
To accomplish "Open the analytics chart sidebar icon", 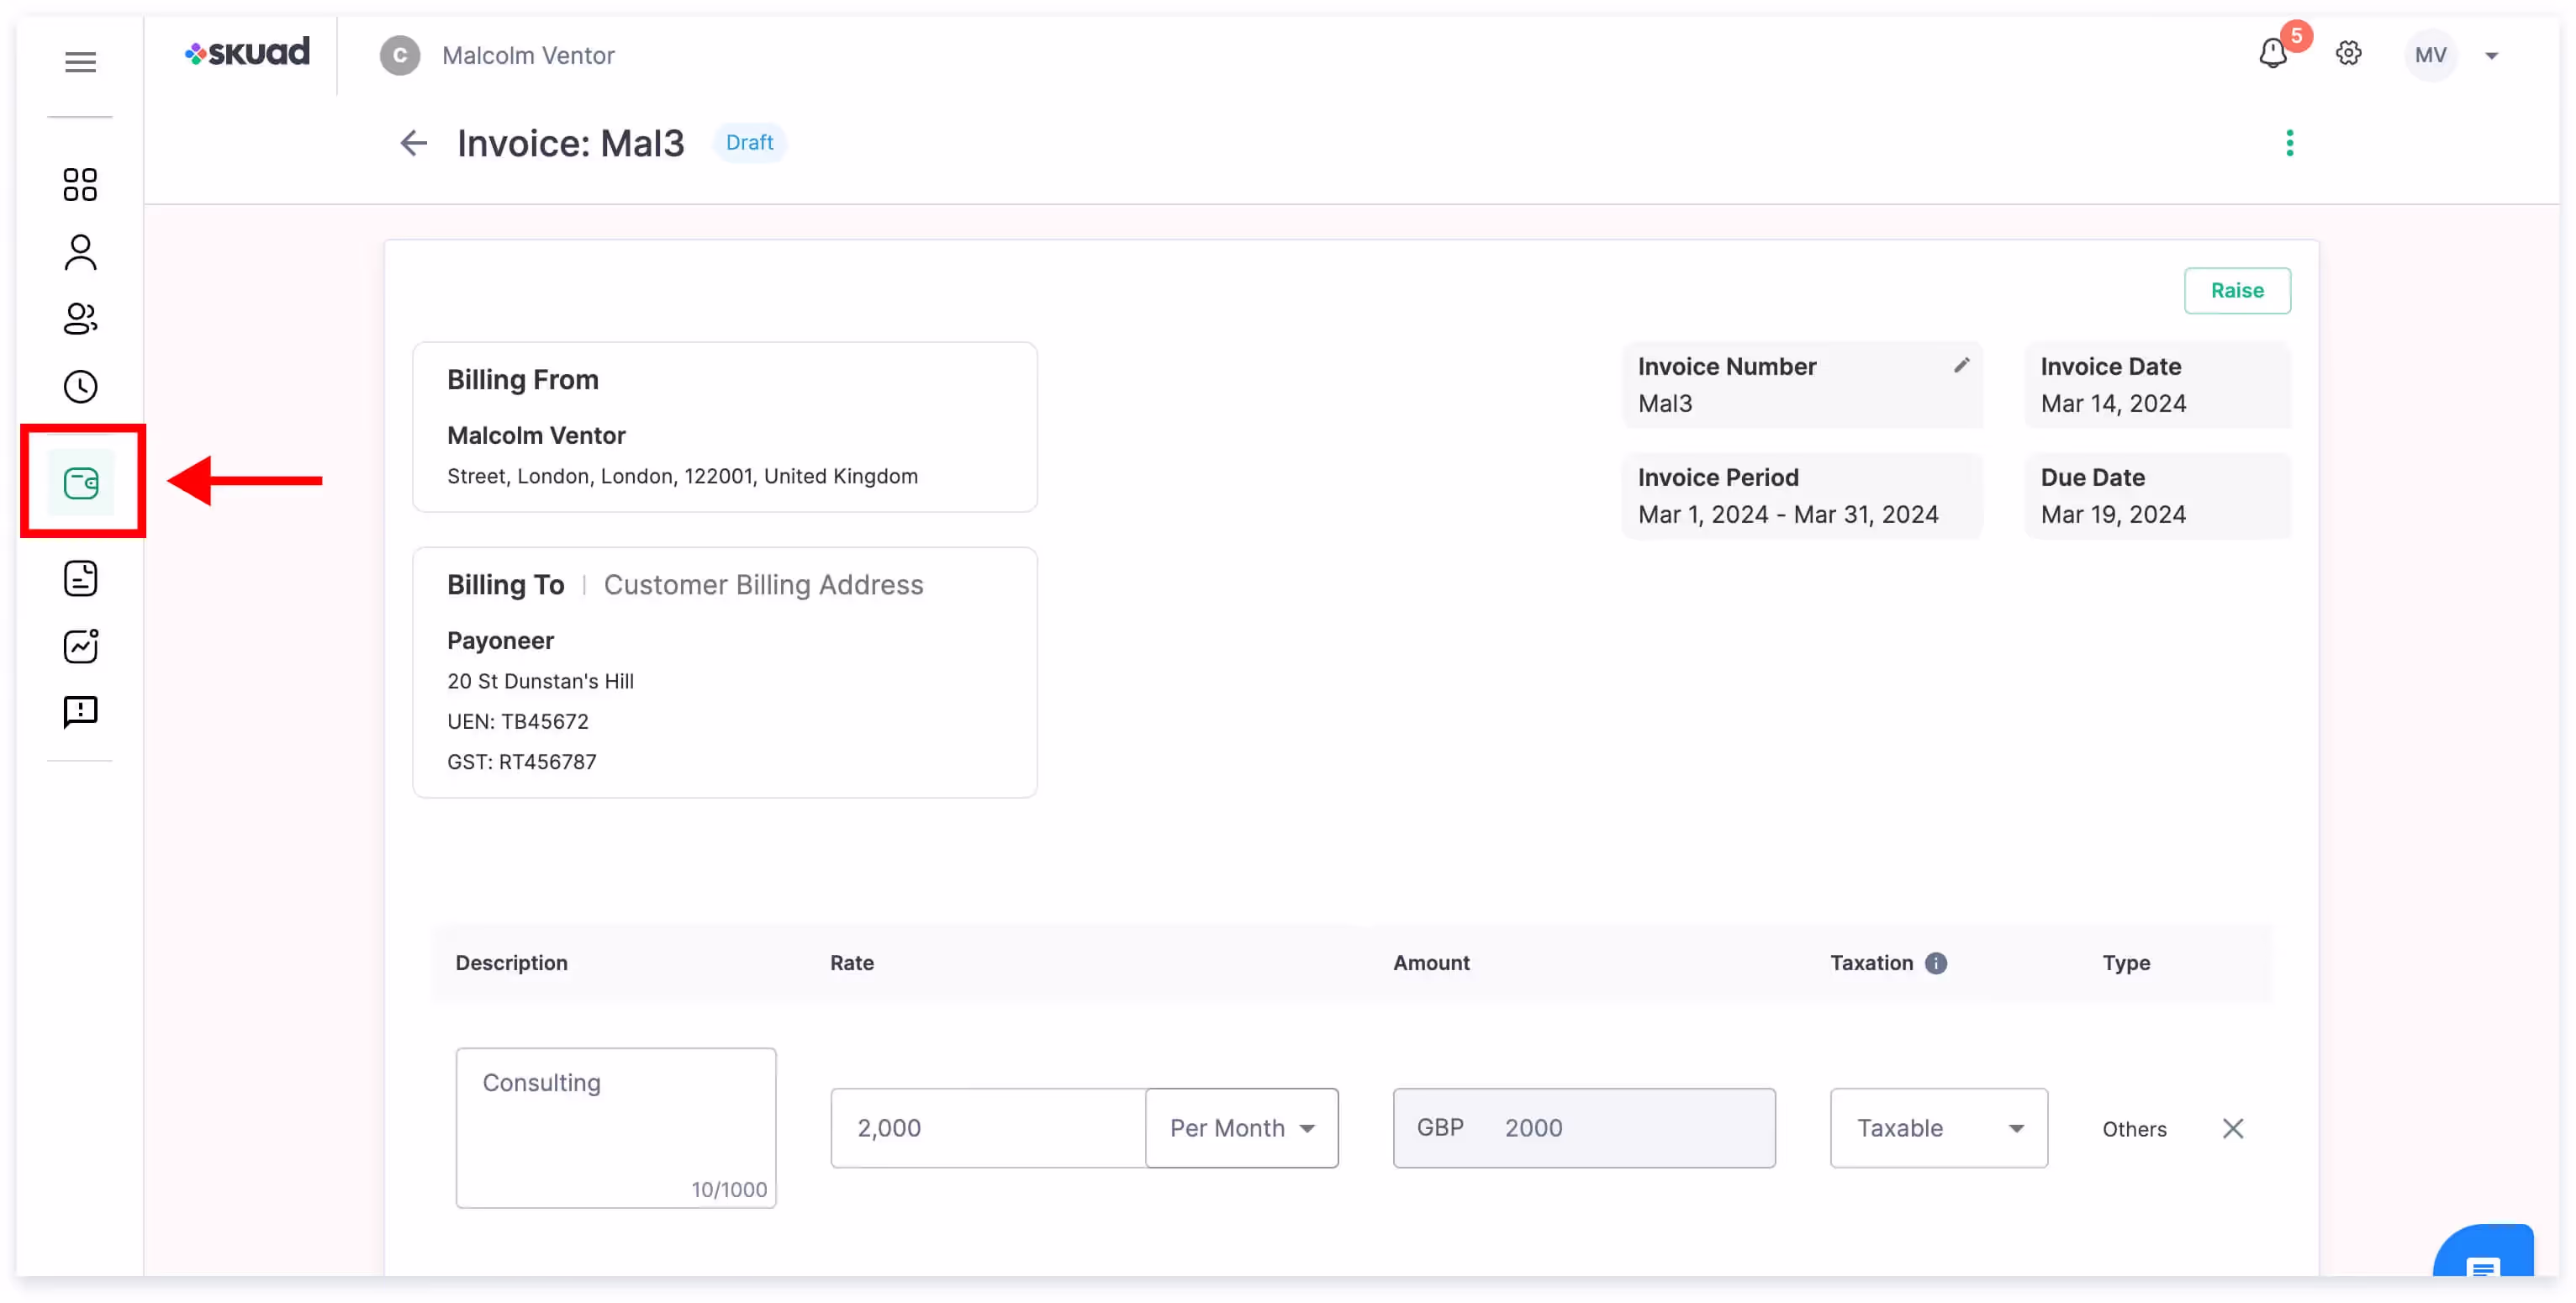I will [80, 646].
